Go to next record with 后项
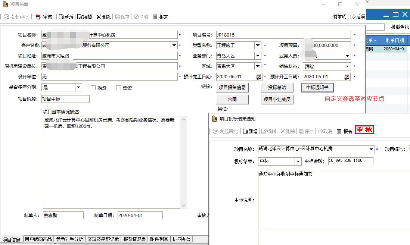The width and height of the screenshot is (410, 245). (x=358, y=17)
